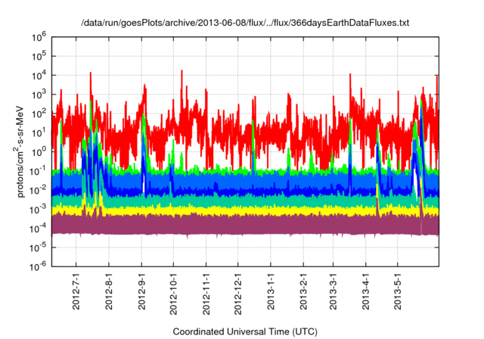The width and height of the screenshot is (484, 339).
Task: Select the 2012-8-1 date tick label
Action: 109,291
